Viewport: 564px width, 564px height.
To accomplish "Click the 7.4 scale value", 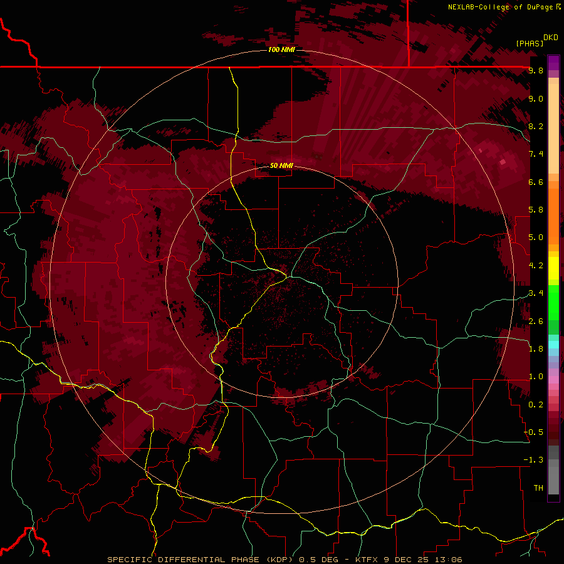I will point(536,154).
